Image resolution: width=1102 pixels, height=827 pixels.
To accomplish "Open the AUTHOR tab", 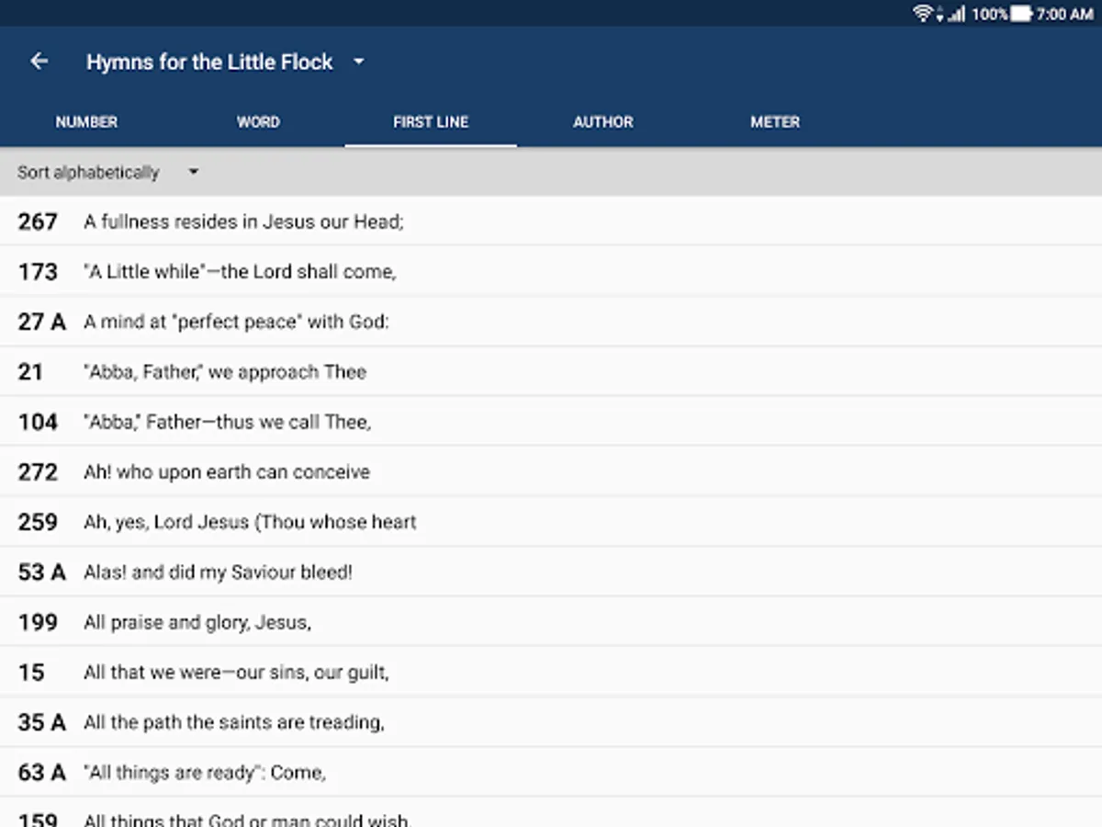I will pos(602,122).
